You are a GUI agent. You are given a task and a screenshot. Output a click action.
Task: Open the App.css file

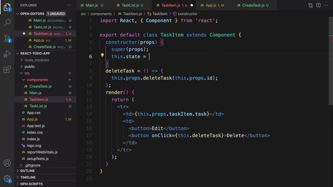(45, 113)
